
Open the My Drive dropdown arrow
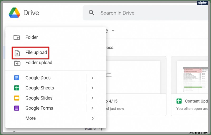[x=113, y=31]
